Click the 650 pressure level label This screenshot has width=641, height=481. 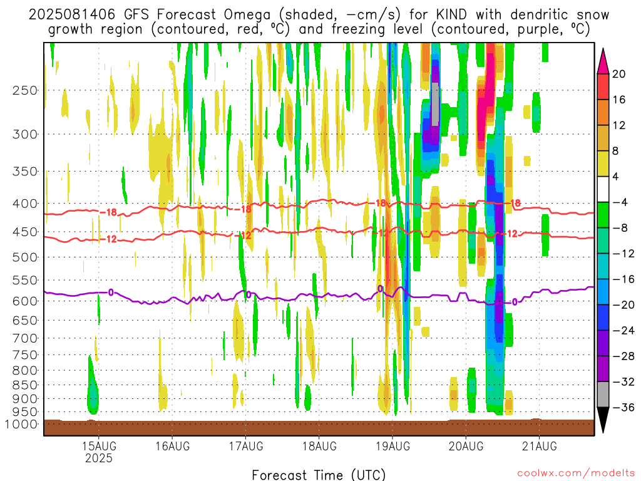point(25,320)
